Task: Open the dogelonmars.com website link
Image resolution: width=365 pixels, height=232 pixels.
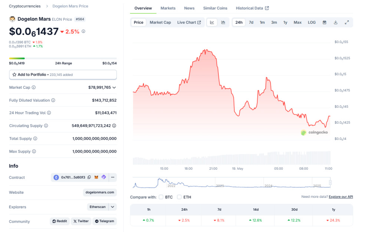Action: 100,192
